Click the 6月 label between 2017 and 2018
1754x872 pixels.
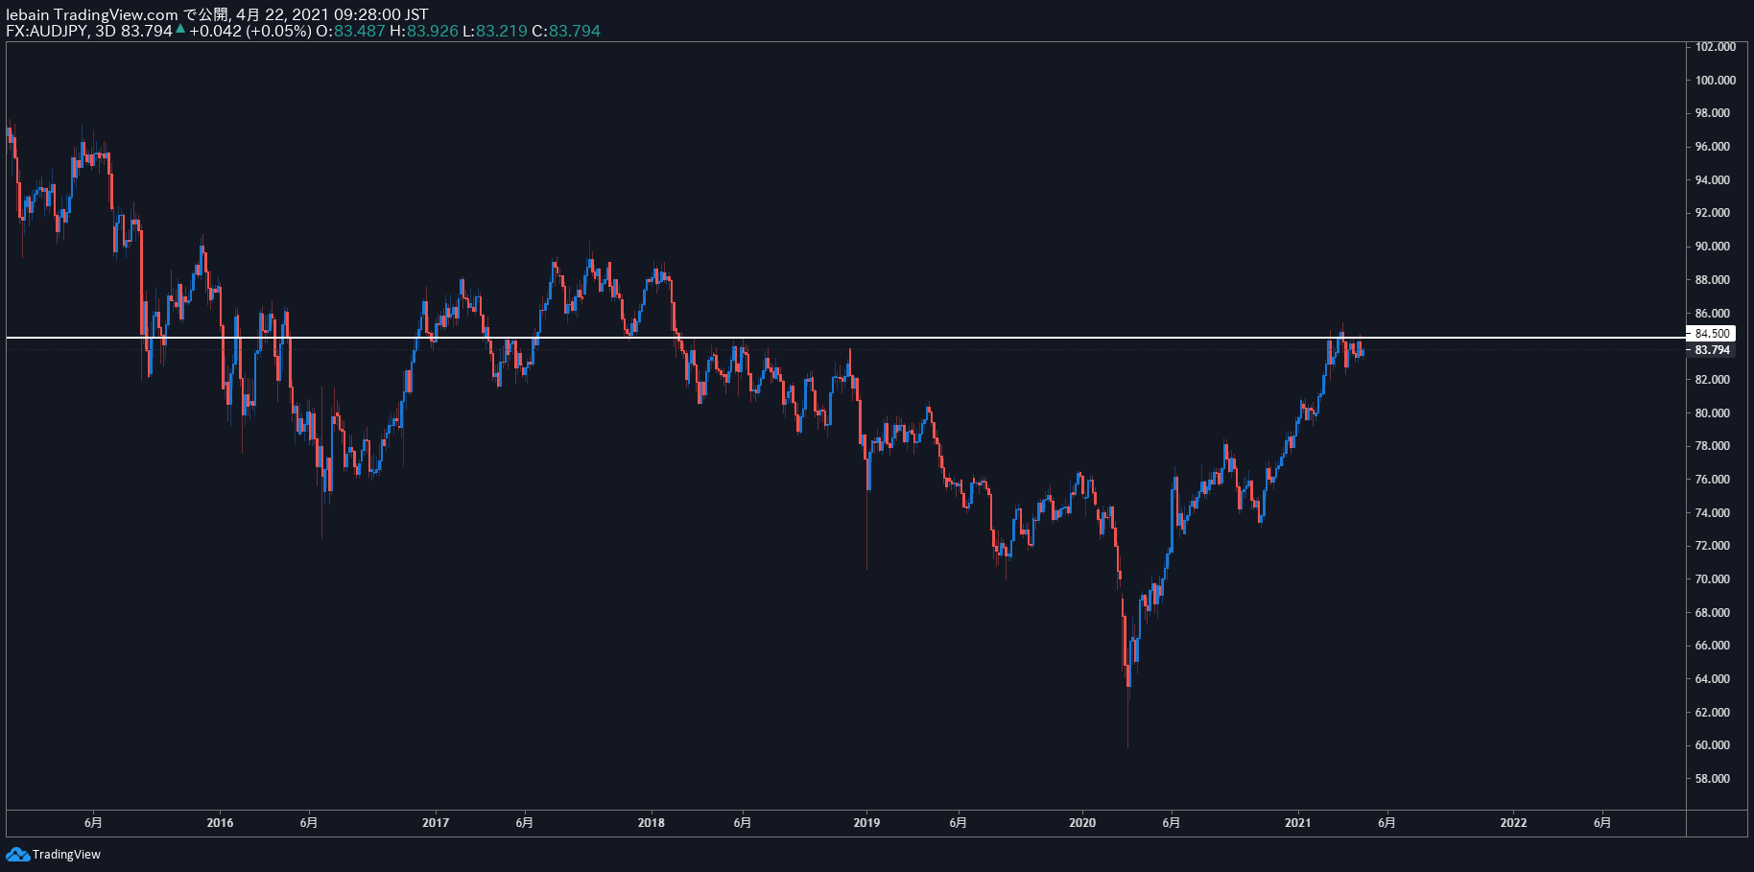(x=524, y=822)
